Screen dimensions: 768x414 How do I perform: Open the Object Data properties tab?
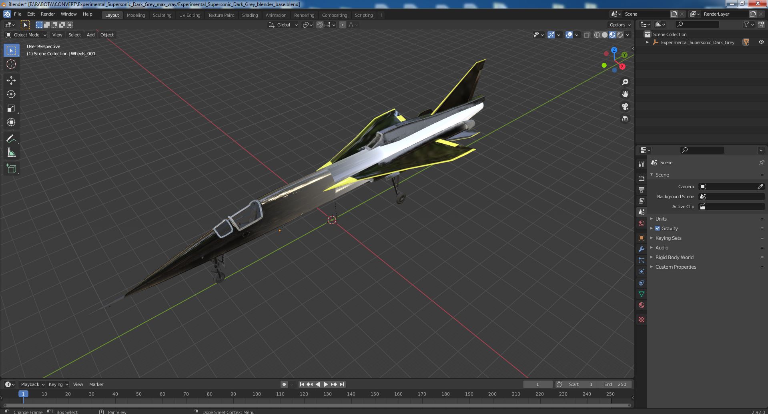coord(642,294)
